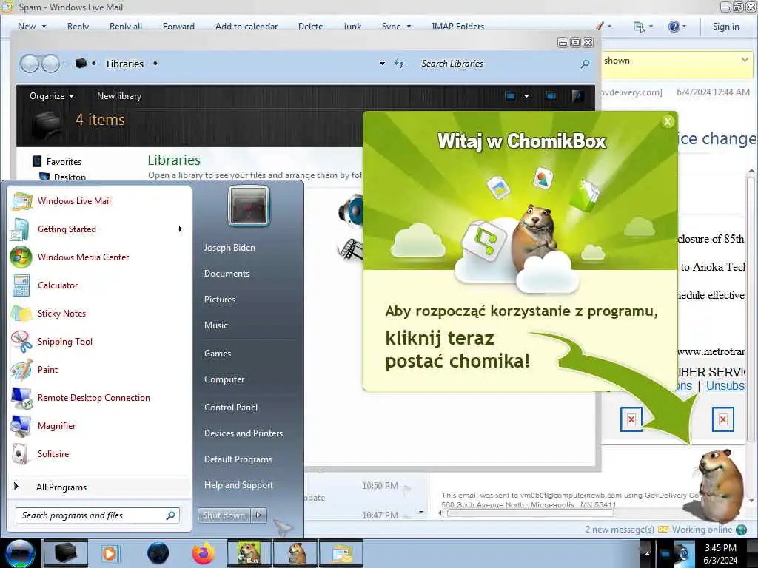Click the ChomikBox taskbar button

(249, 553)
